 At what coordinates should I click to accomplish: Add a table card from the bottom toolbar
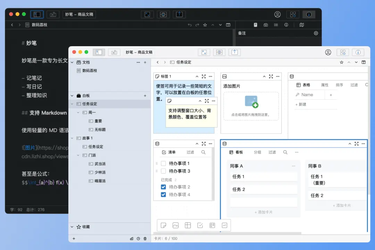coord(188,225)
